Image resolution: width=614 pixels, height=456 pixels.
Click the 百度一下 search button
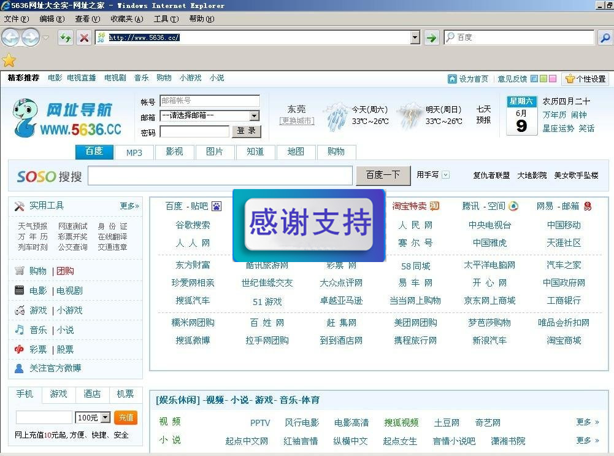(x=383, y=175)
